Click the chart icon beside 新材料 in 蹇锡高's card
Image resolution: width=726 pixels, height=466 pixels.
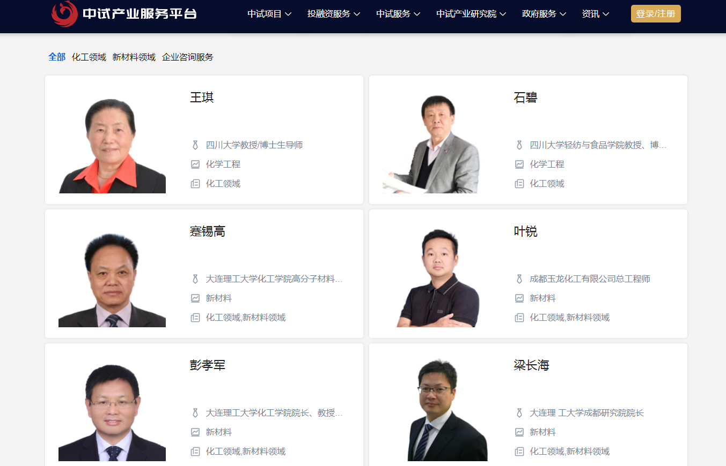coord(195,298)
